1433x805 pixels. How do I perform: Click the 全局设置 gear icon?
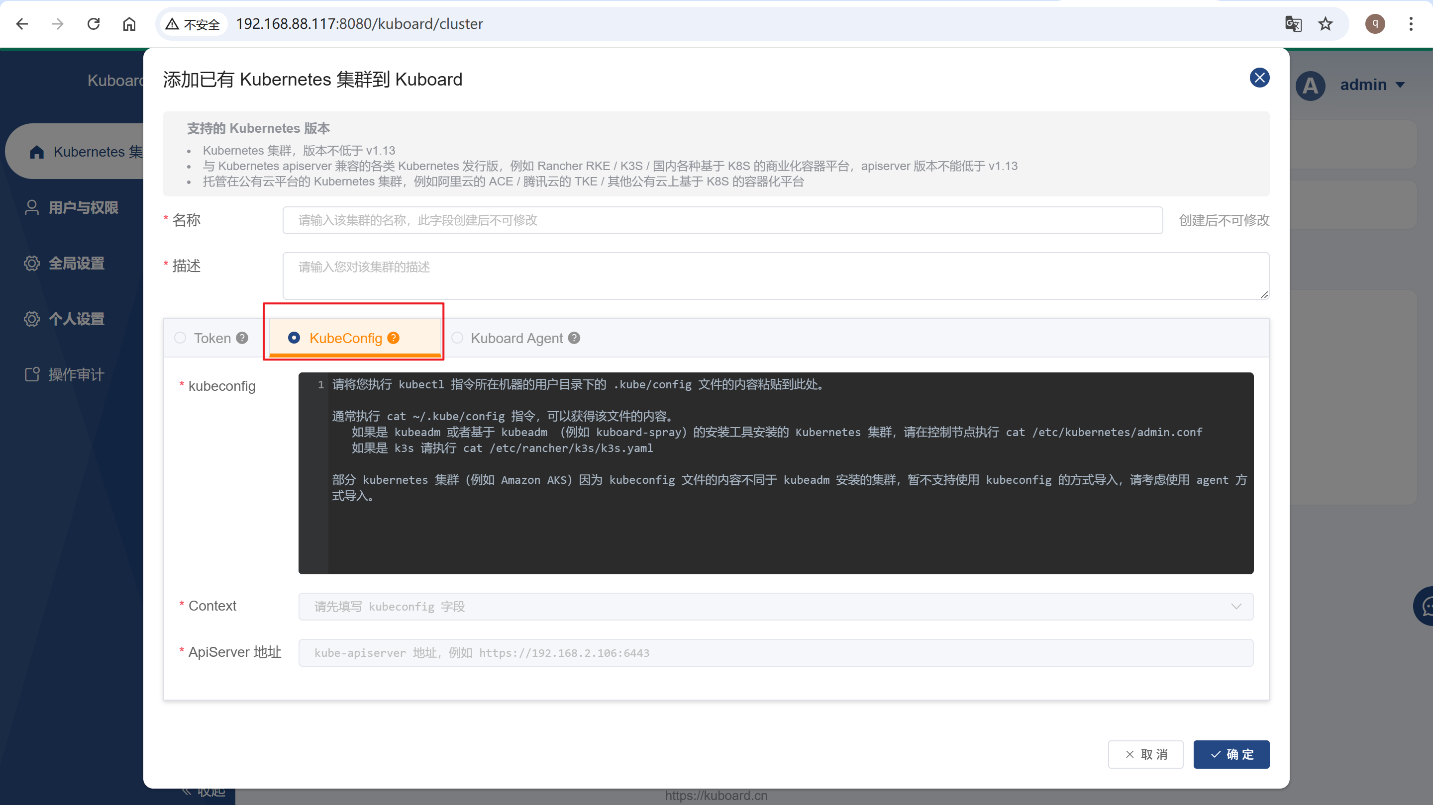(32, 263)
